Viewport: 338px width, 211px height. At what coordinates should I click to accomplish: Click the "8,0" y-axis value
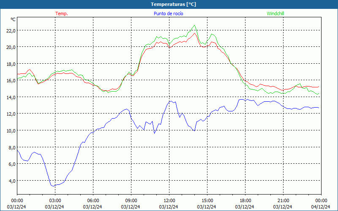tap(12, 147)
